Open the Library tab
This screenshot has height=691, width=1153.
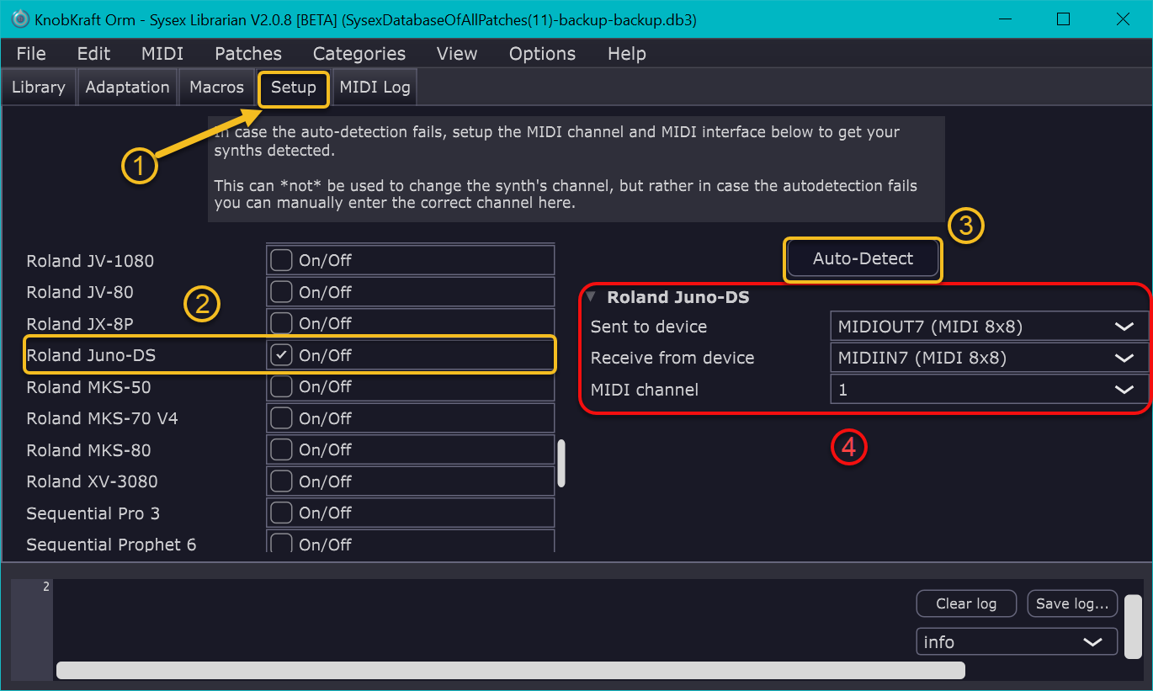tap(39, 88)
